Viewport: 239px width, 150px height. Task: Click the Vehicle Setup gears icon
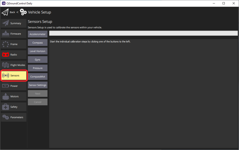point(23,12)
